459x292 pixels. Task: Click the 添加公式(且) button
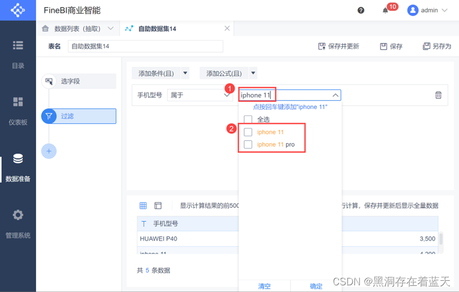click(224, 73)
